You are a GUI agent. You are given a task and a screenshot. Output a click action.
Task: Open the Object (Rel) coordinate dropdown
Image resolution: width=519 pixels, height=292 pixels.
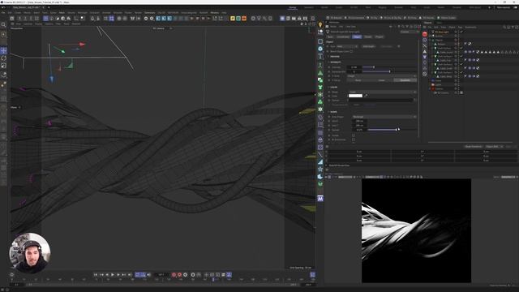[494, 146]
